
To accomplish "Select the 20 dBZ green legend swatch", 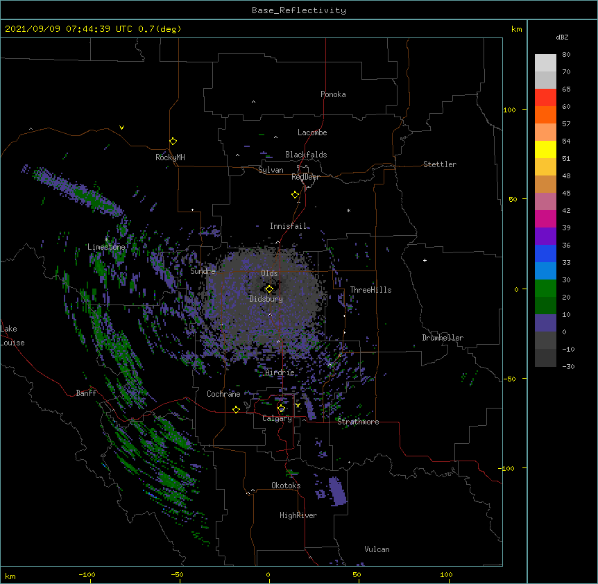I will pos(545,289).
